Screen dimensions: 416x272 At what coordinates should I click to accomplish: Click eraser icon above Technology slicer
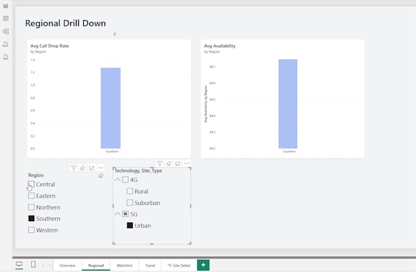(169, 163)
